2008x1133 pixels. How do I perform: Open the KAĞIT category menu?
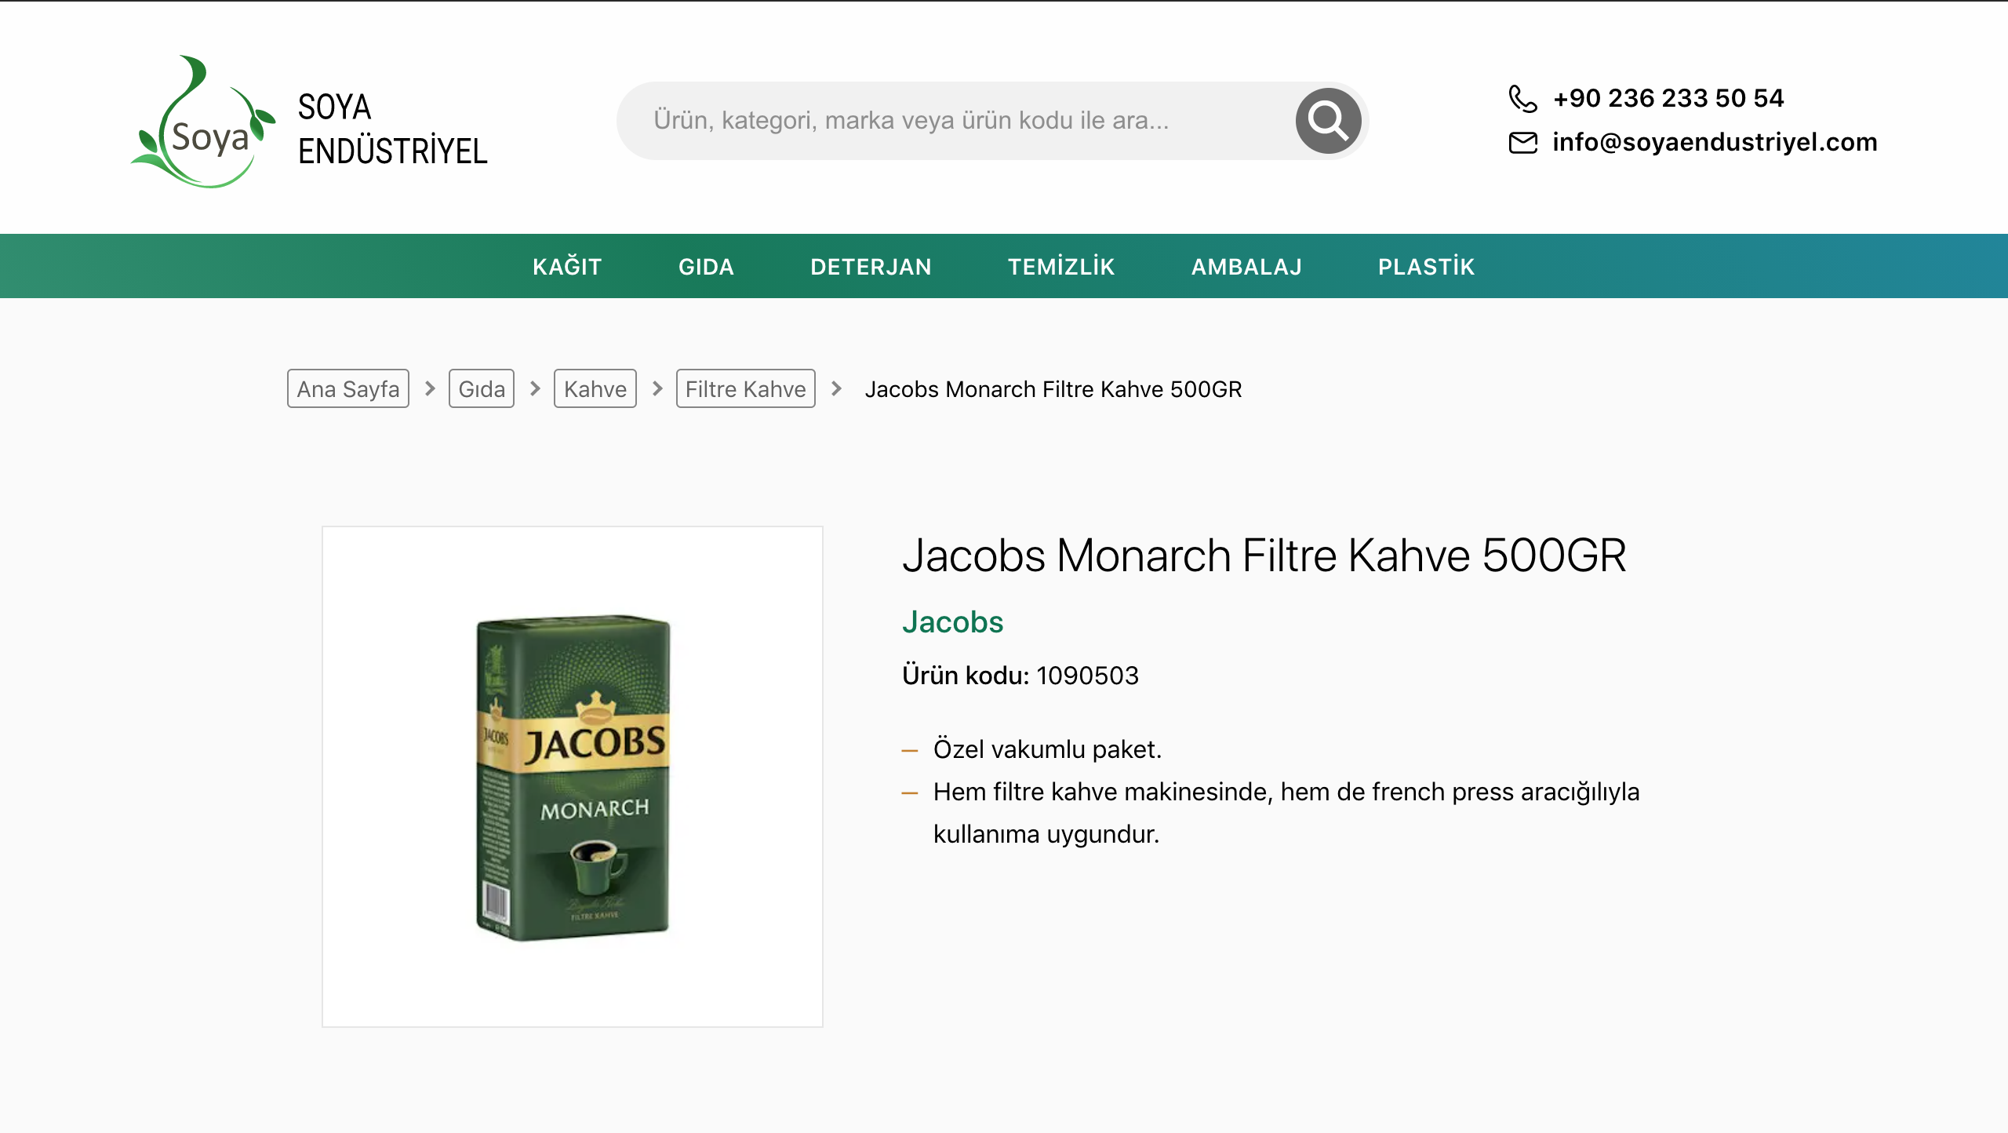567,267
